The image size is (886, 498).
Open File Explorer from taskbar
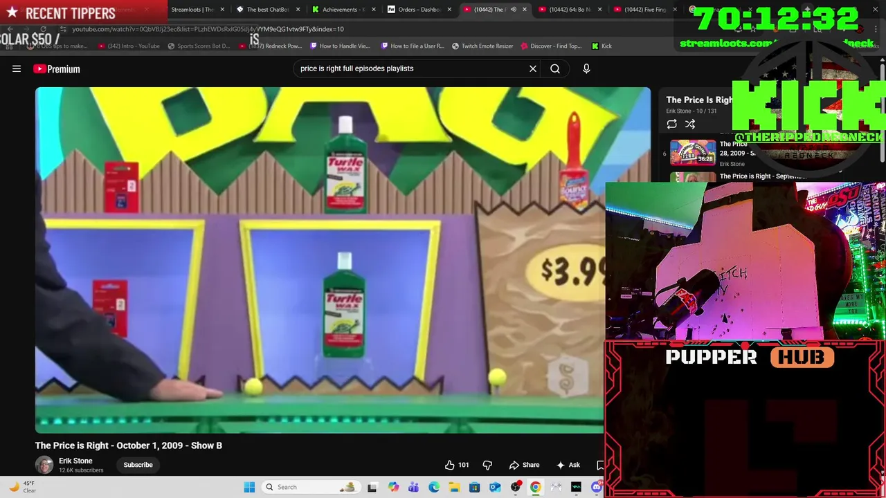pyautogui.click(x=454, y=487)
